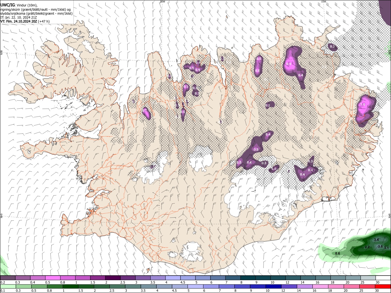Pick the bright red 30 rain swatch
391x293 pixels.
[383, 286]
